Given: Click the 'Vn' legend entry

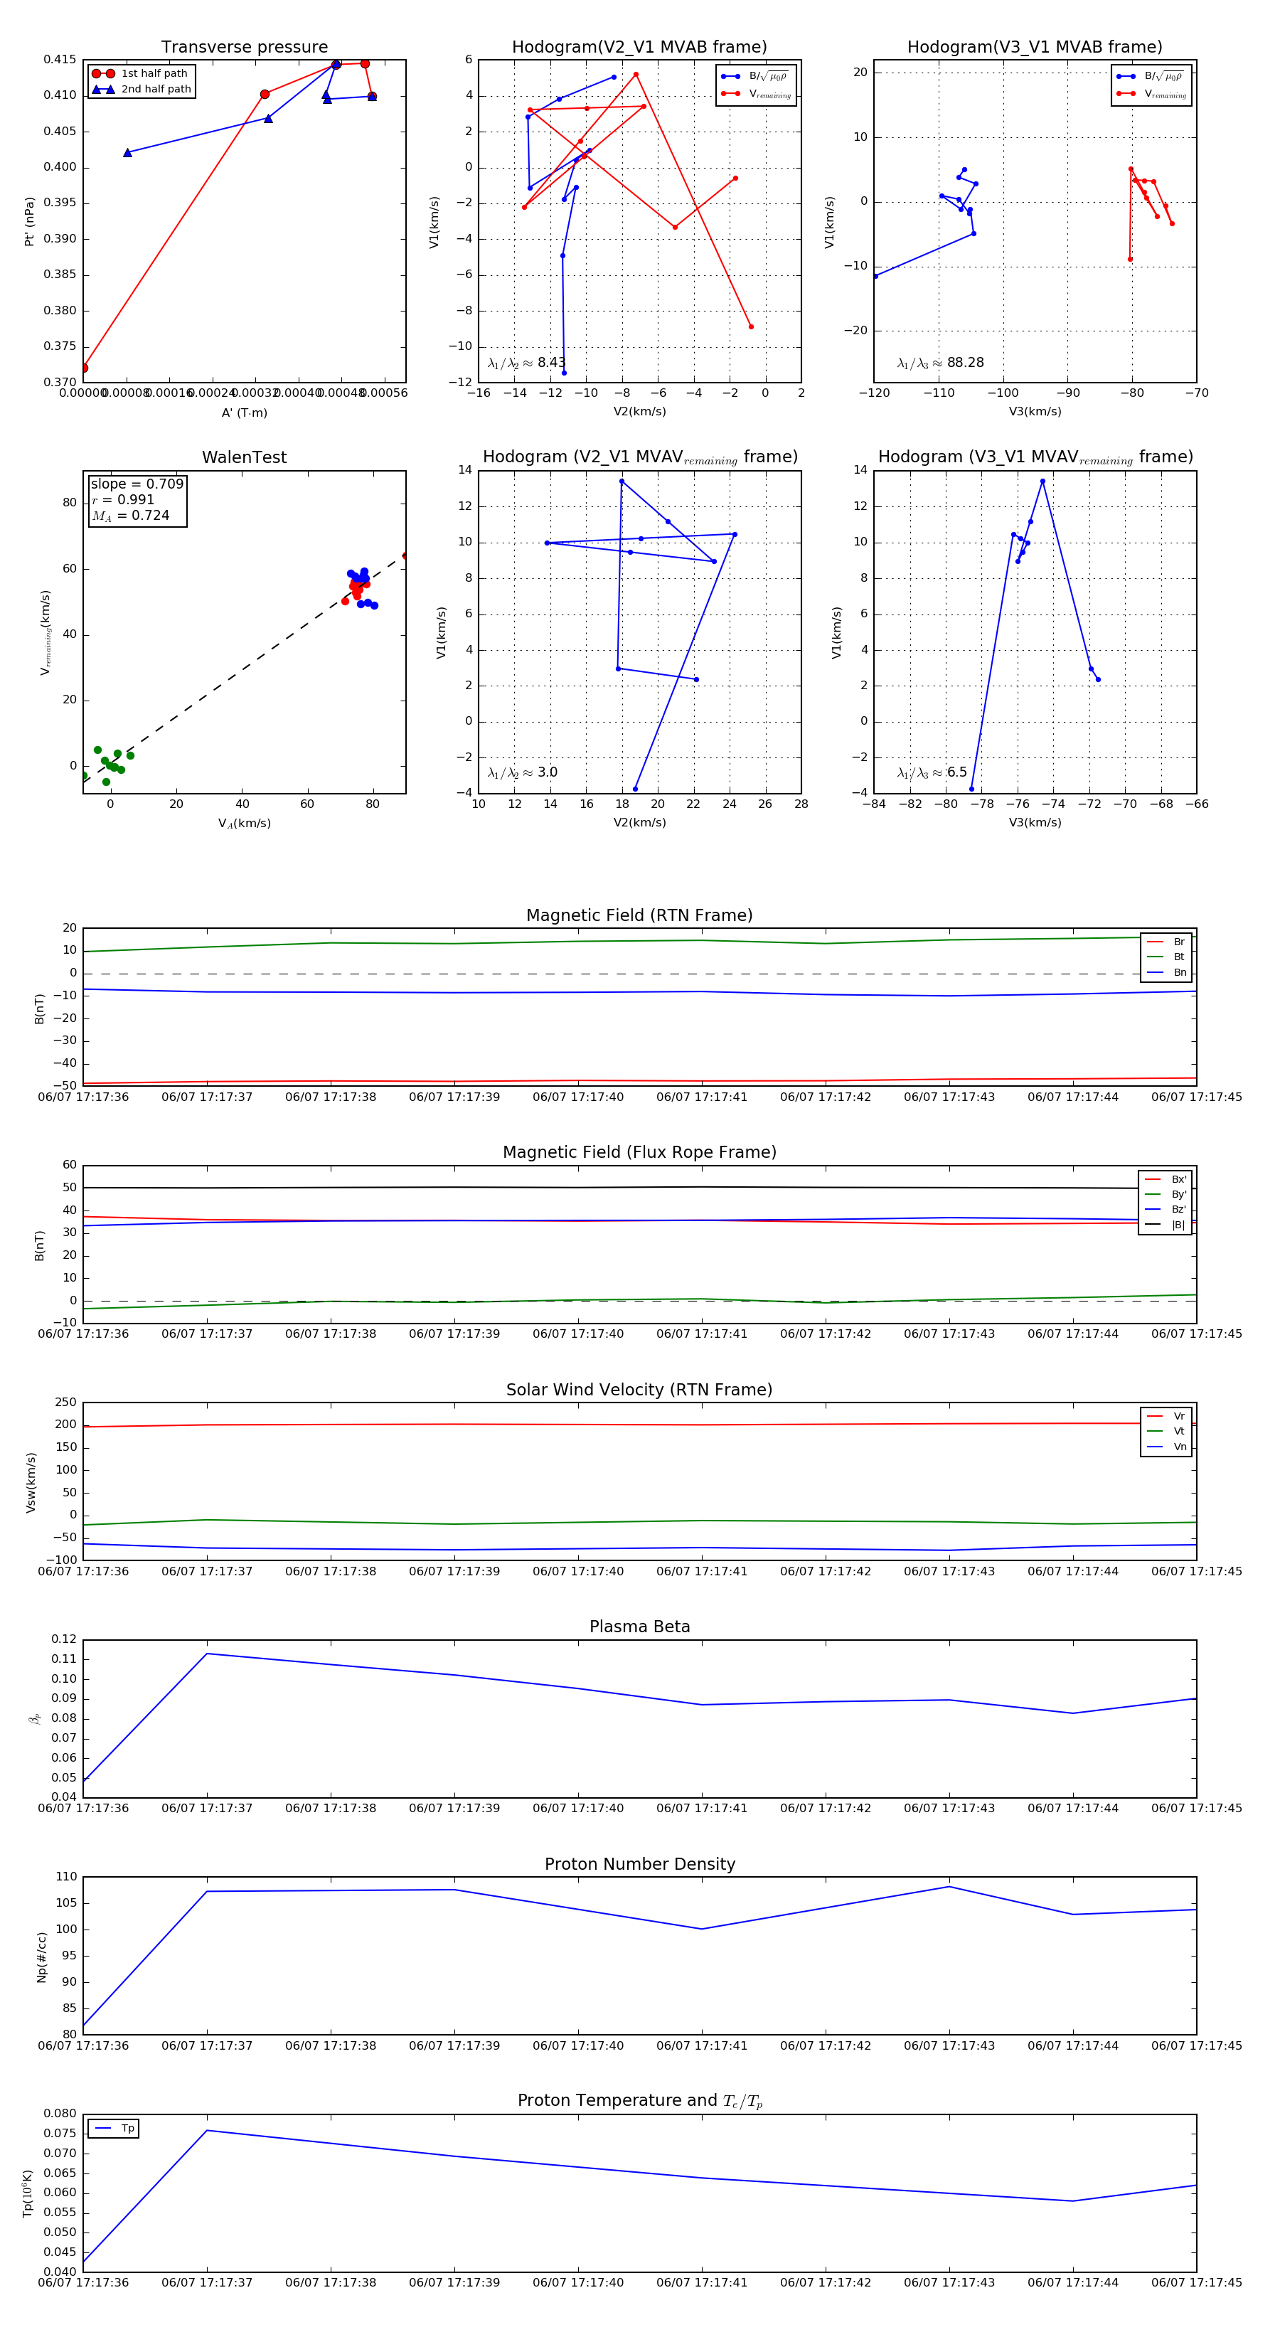Looking at the screenshot, I should (1167, 1447).
